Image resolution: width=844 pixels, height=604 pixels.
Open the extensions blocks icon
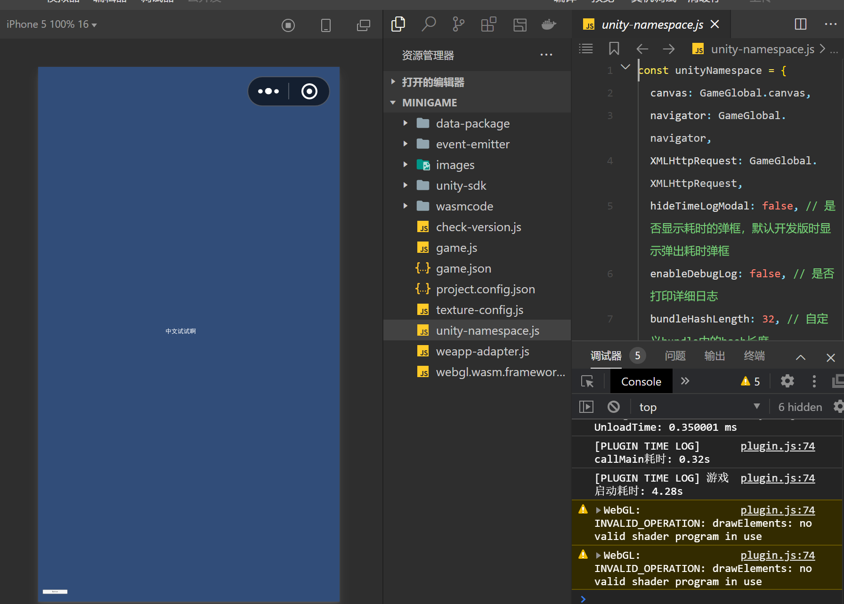[x=489, y=24]
